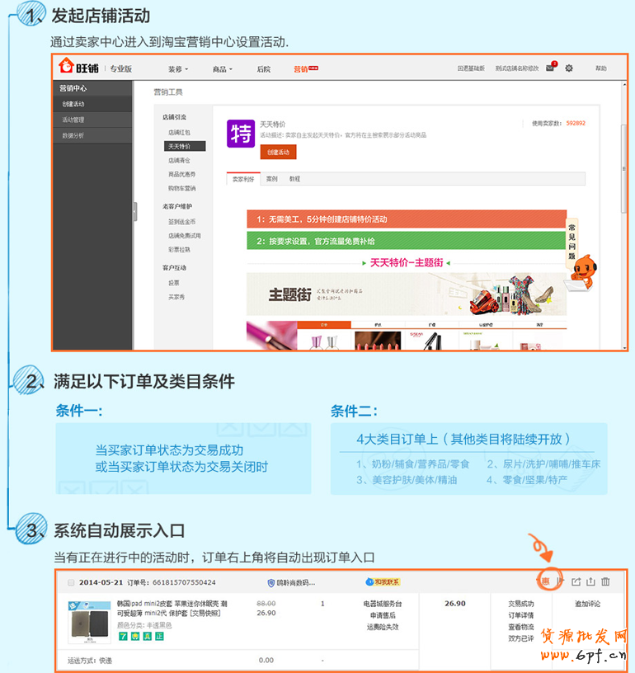Open 投票 under 客户互动
This screenshot has height=673, width=635.
coord(174,283)
